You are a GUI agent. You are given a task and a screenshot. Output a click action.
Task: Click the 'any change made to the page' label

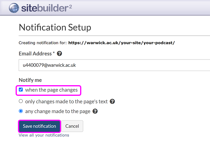58,111
